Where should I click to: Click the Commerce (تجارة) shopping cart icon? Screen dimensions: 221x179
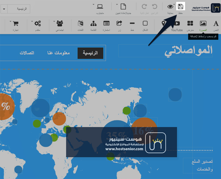pos(16,23)
